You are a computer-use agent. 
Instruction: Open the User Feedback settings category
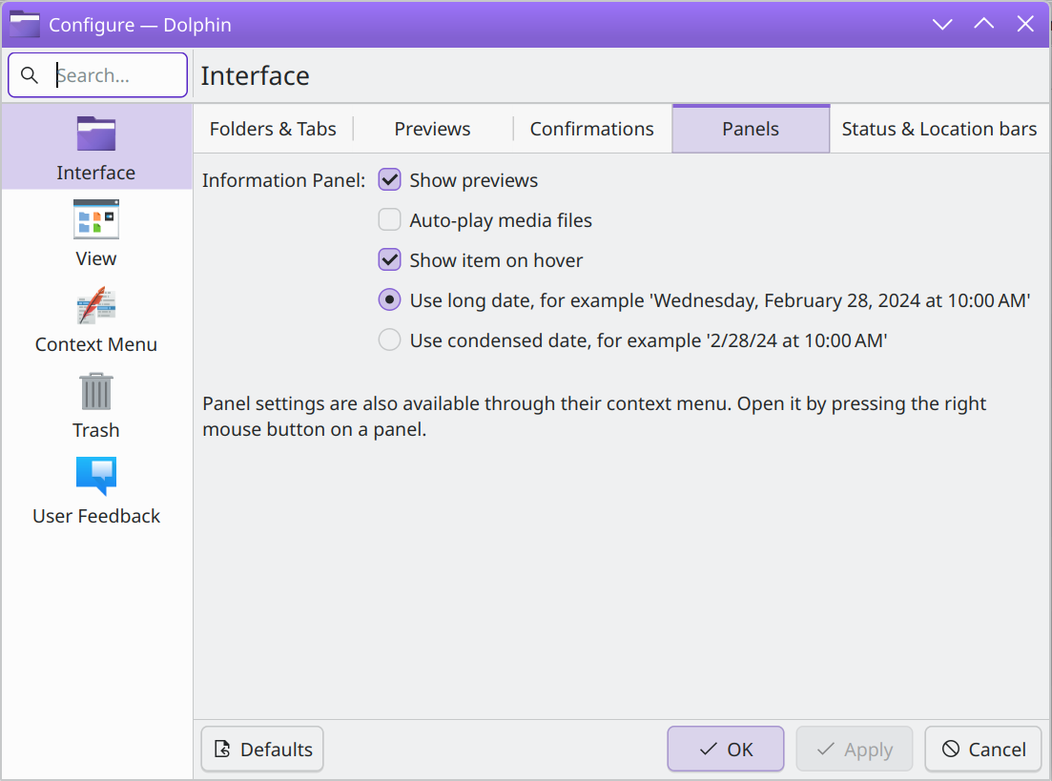point(96,490)
